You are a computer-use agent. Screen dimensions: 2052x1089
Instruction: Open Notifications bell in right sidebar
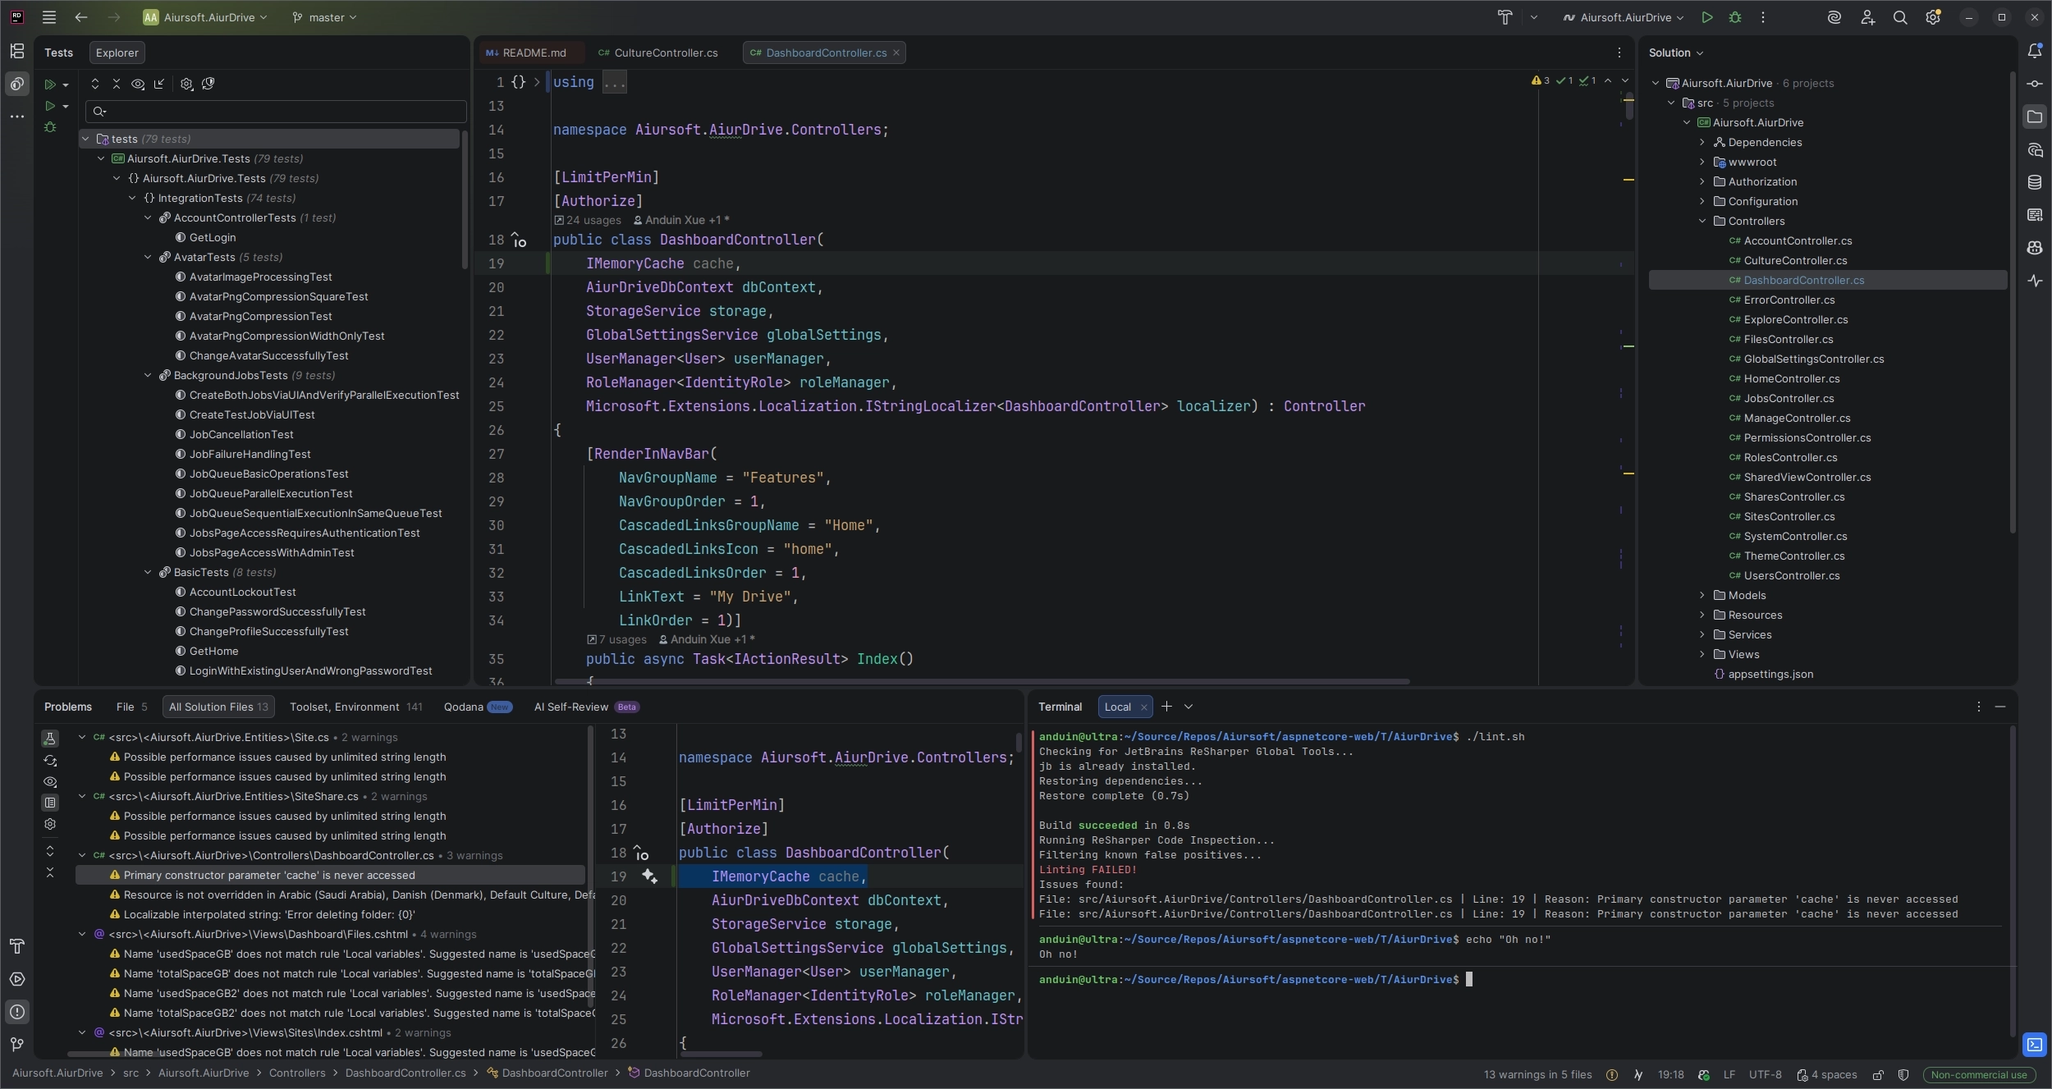pyautogui.click(x=2035, y=51)
